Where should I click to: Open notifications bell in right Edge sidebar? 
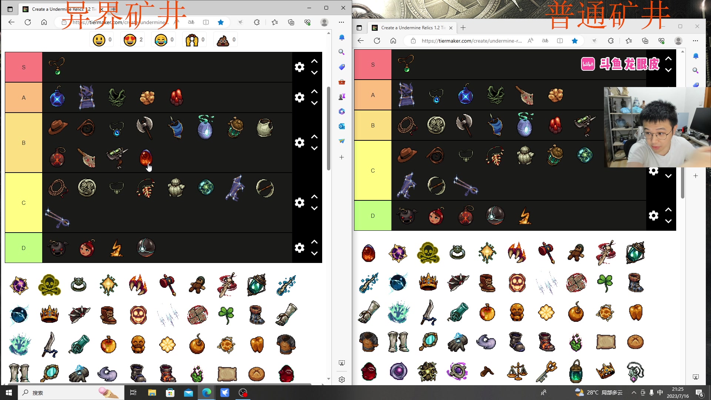tap(696, 56)
